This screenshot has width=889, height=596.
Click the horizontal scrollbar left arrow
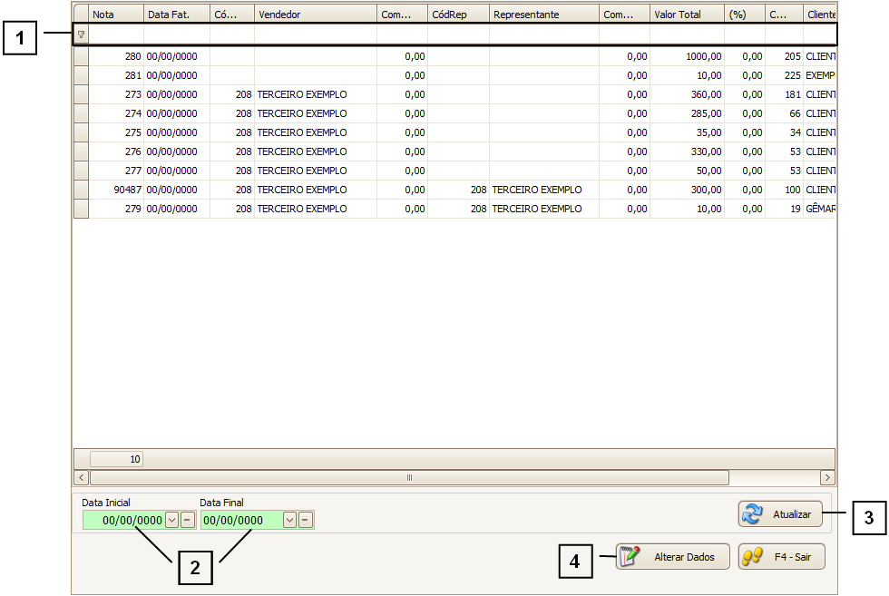click(x=81, y=477)
